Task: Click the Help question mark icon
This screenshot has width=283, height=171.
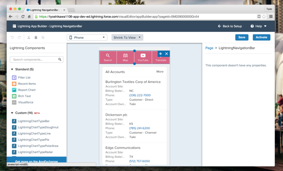Action: tap(252, 26)
